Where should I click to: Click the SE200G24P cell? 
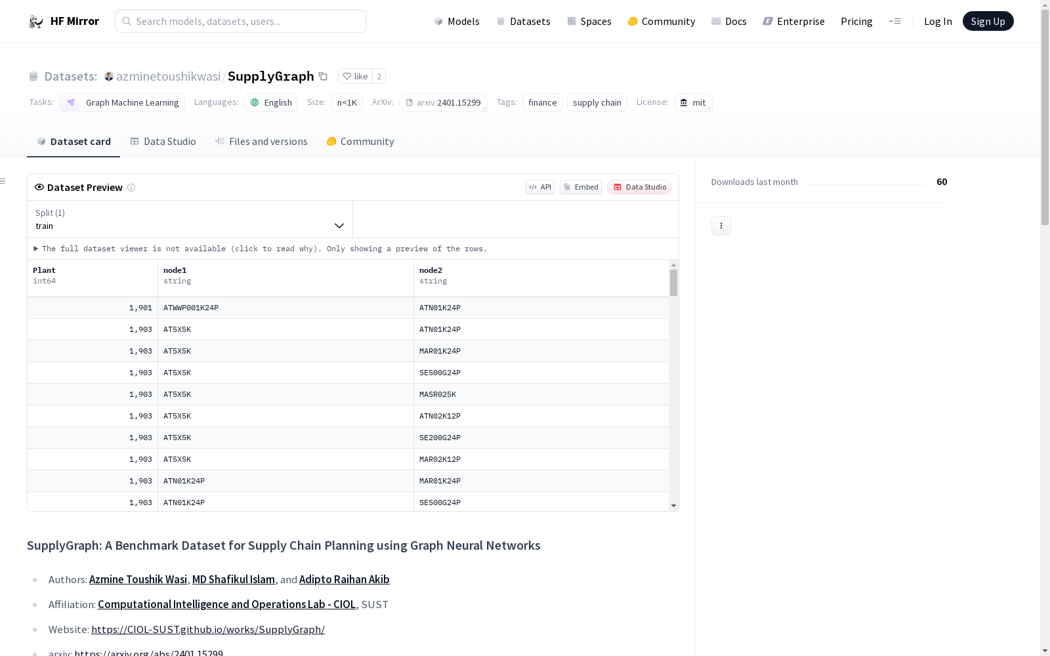[x=541, y=438]
